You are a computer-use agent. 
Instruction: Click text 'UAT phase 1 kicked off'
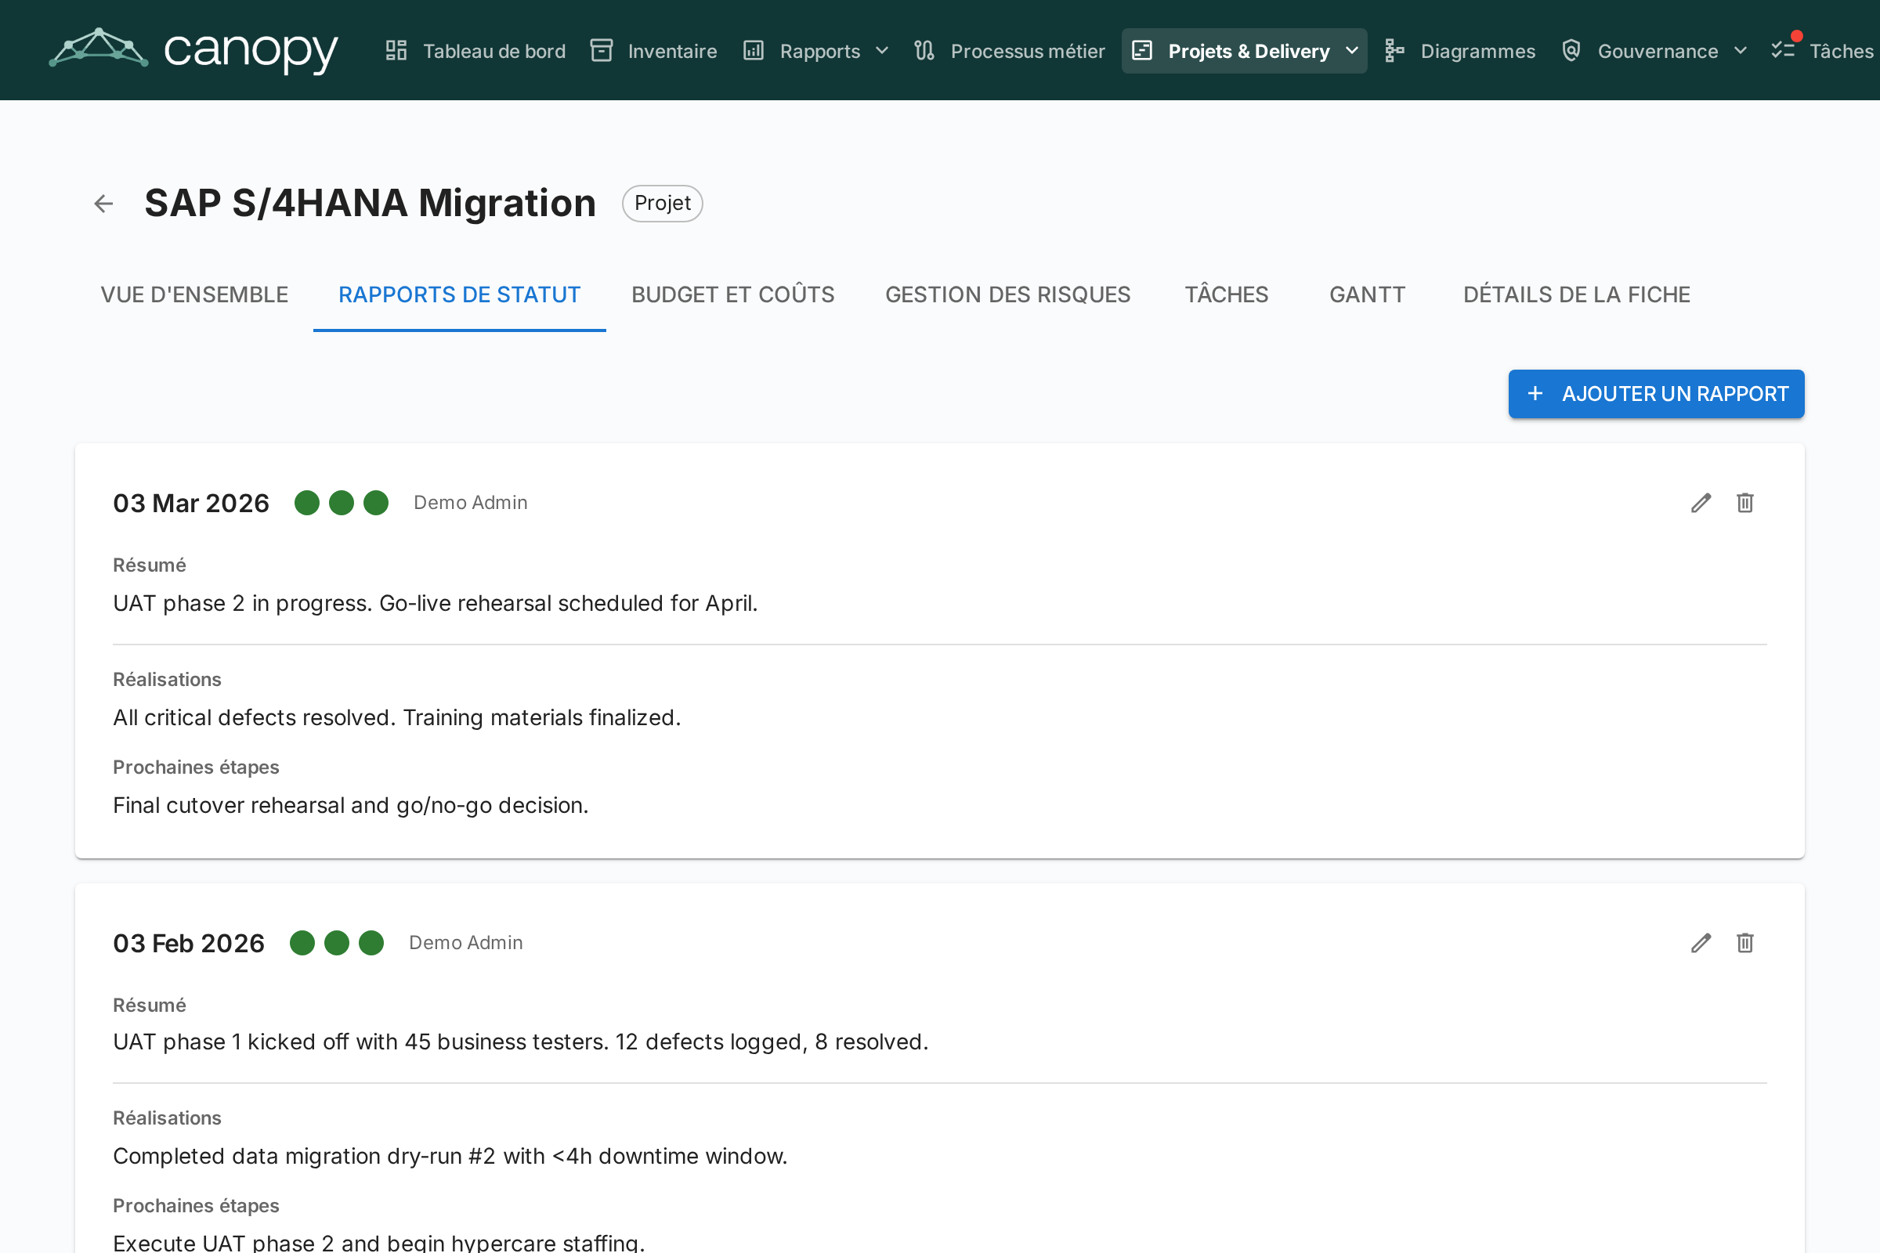click(x=231, y=1042)
